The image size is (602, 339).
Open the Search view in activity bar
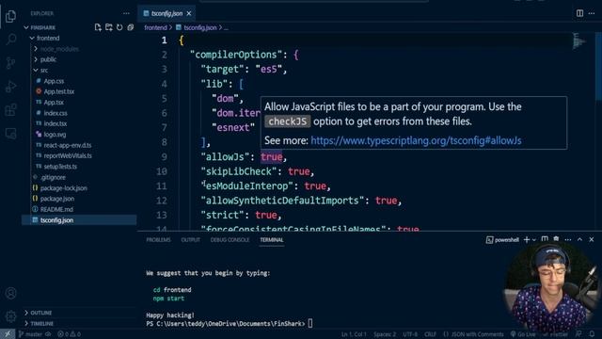tap(10, 40)
